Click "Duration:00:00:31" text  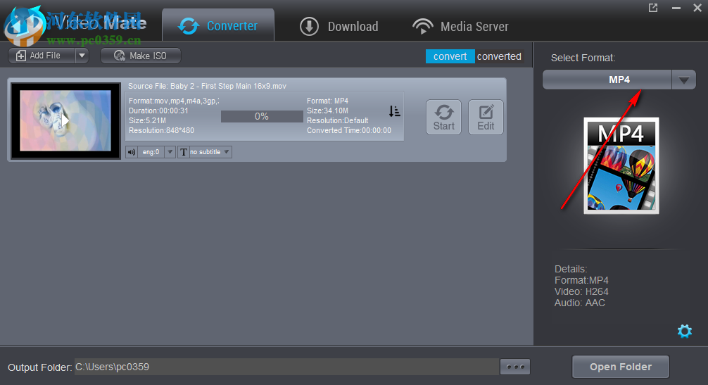tap(158, 111)
